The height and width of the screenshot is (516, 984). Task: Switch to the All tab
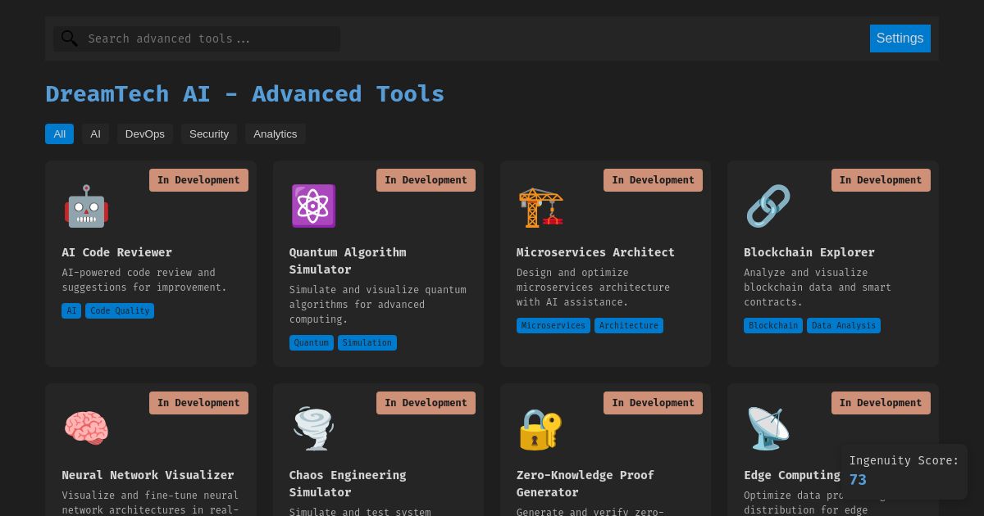coord(59,134)
